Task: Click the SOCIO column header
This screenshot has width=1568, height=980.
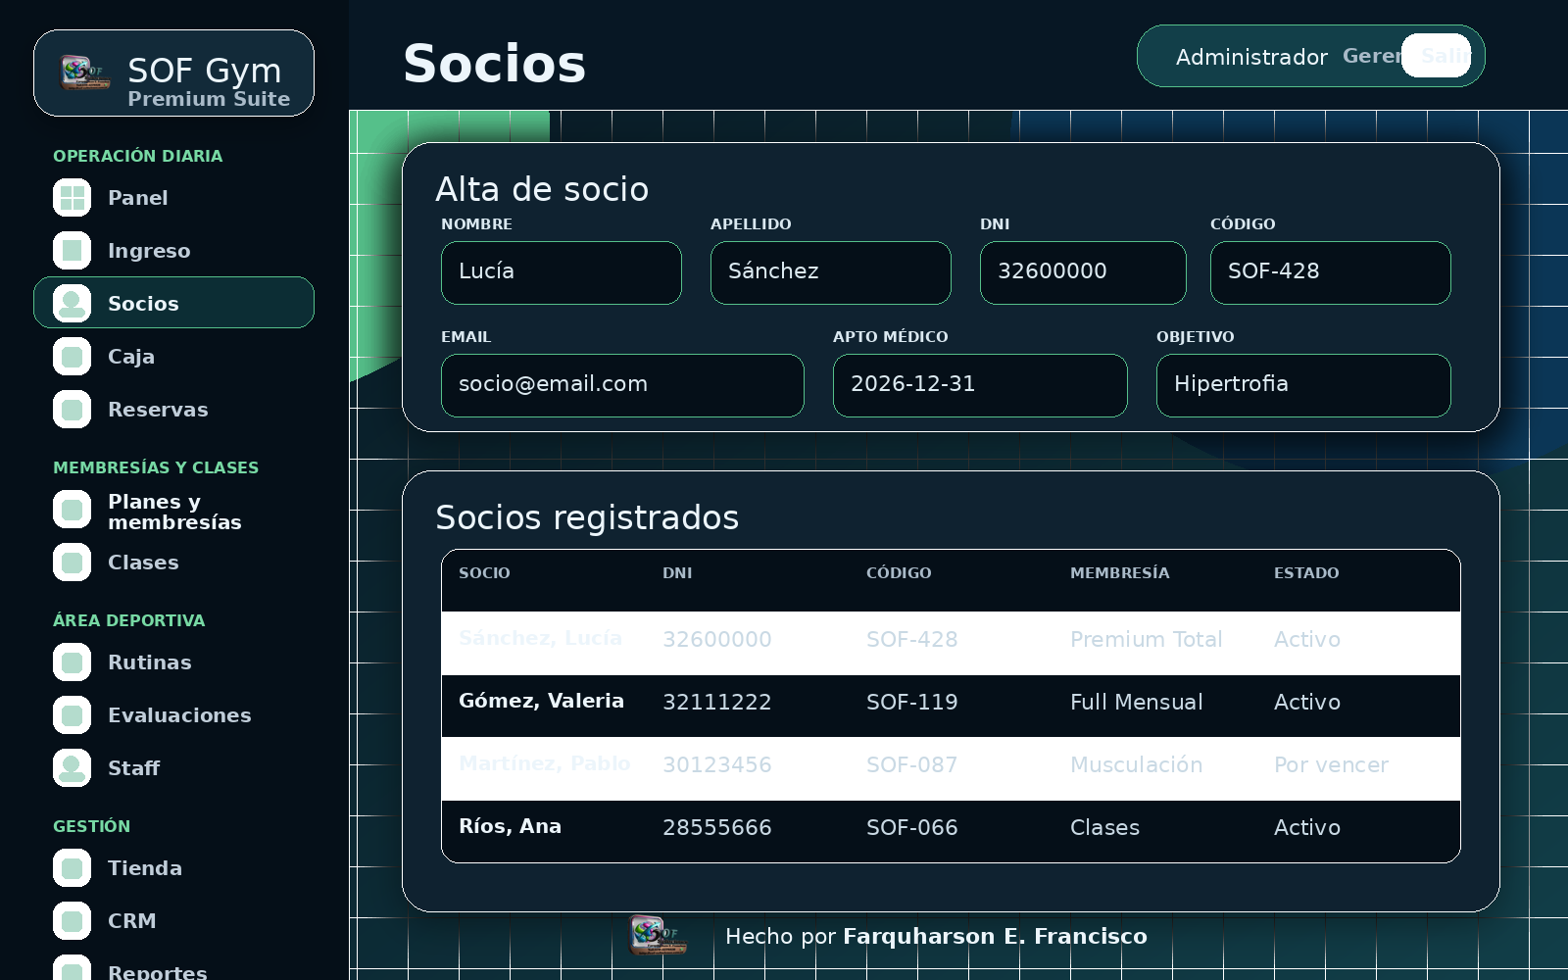Action: point(484,573)
